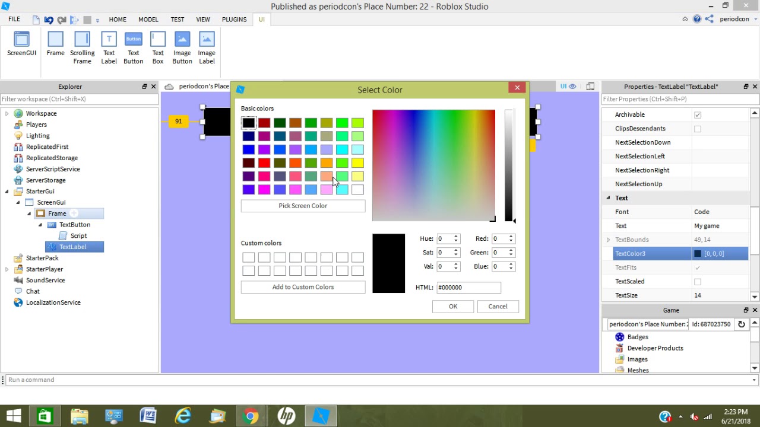The width and height of the screenshot is (760, 427).
Task: Select the Script item under TextButton
Action: [78, 235]
